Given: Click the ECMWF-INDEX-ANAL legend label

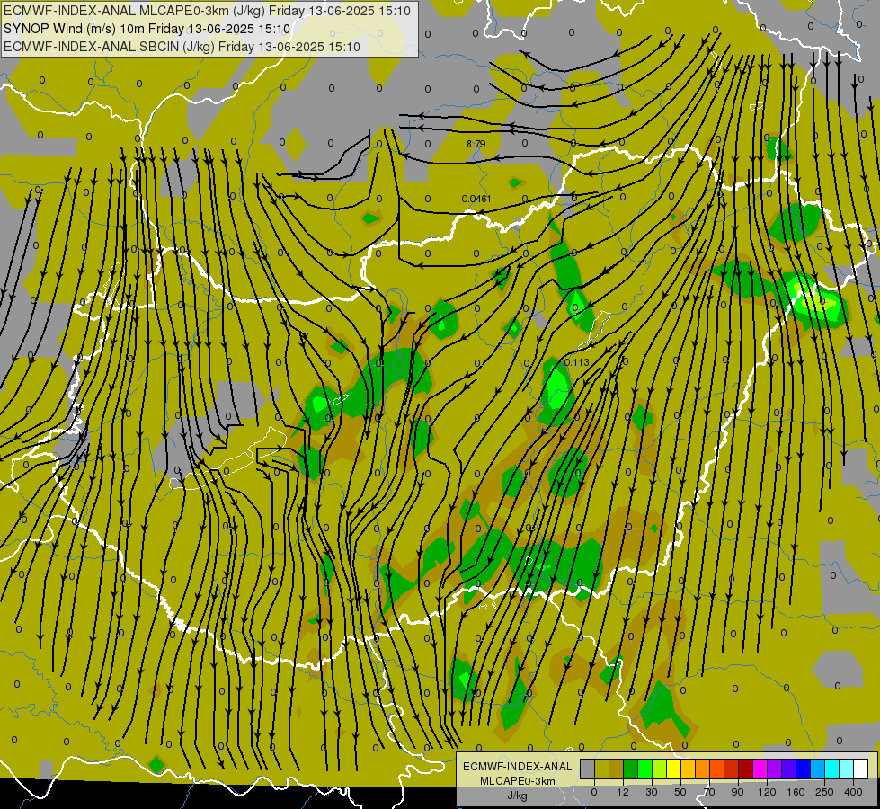Looking at the screenshot, I should pos(517,767).
